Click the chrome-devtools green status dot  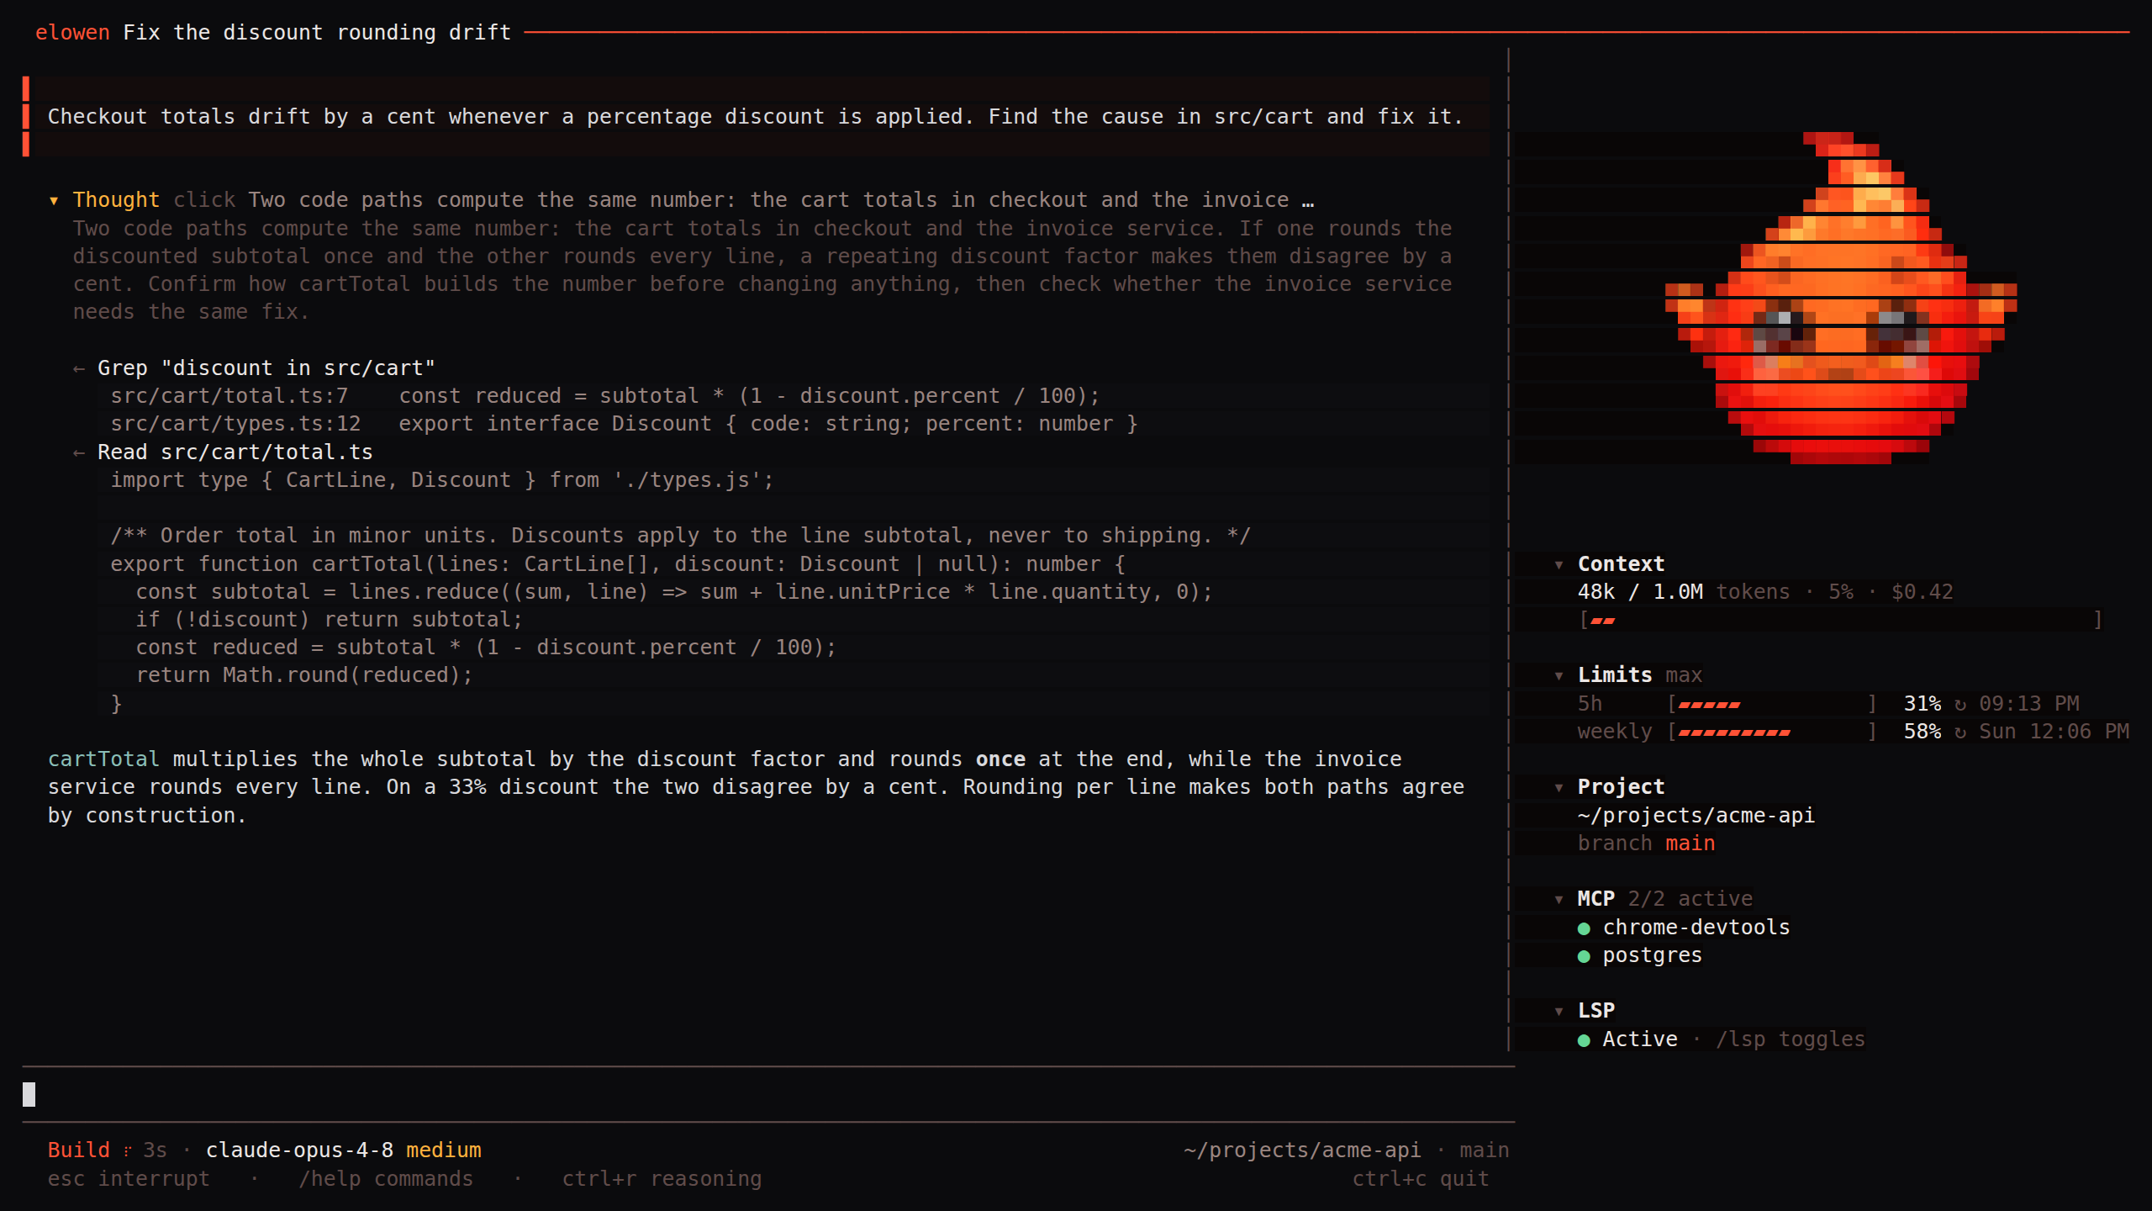pos(1584,928)
